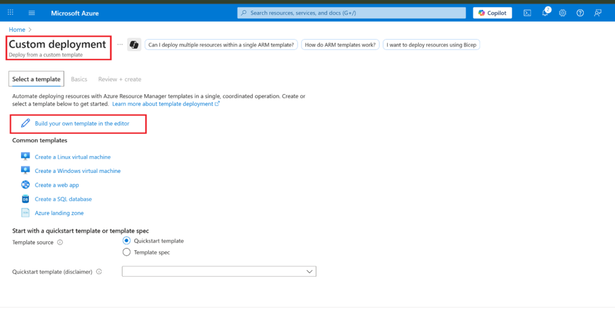
Task: Open the Cloud Shell icon
Action: (x=527, y=13)
